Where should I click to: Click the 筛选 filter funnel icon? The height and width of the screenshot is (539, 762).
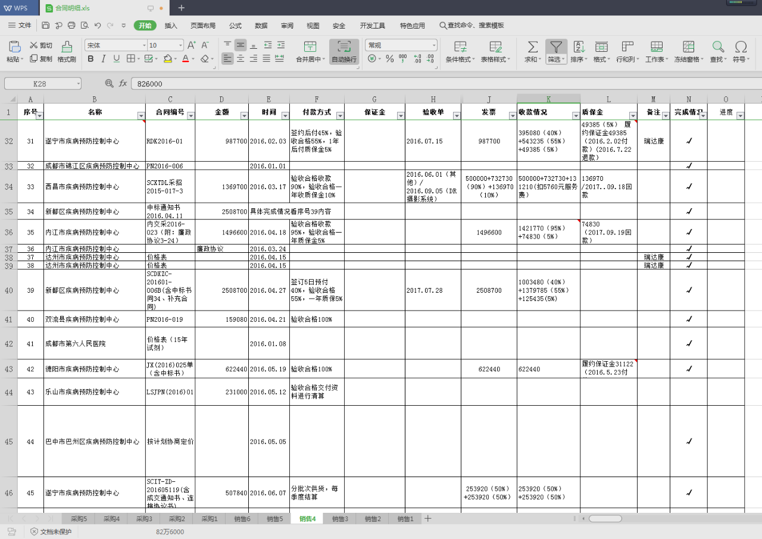[x=555, y=47]
